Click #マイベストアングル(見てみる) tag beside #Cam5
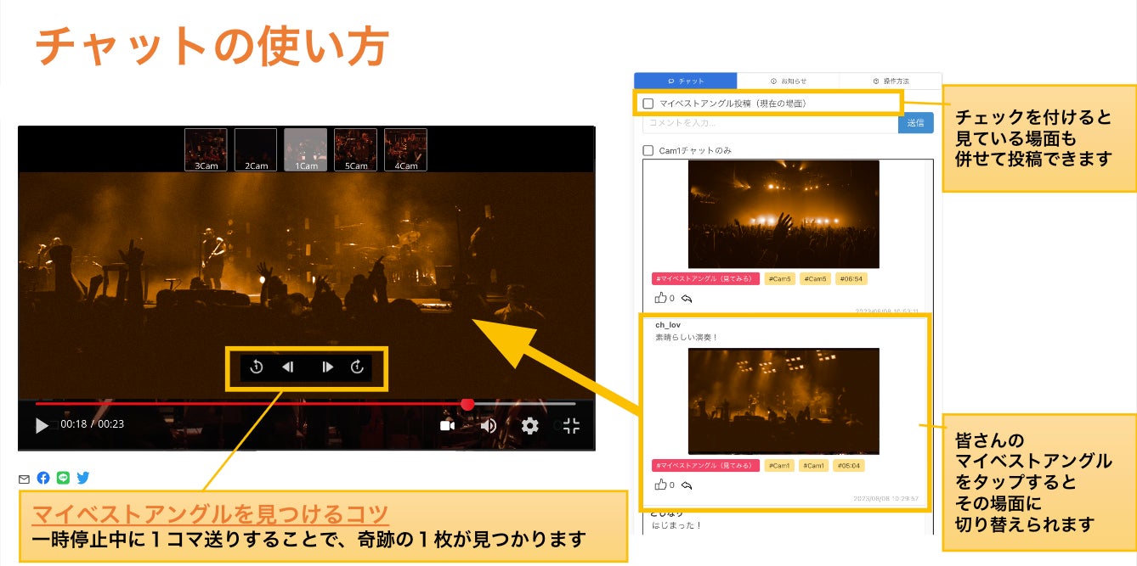Viewport: 1137px width, 566px height. (x=705, y=278)
